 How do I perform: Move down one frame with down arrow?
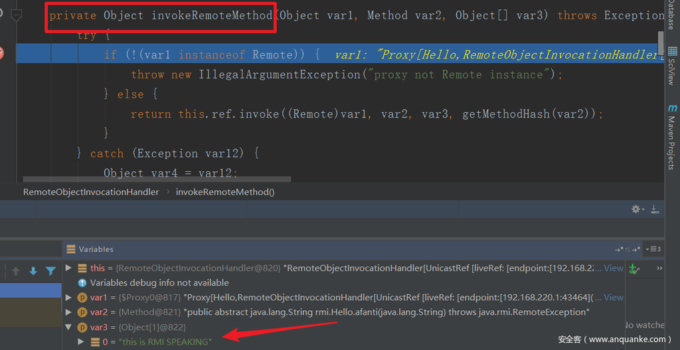[33, 272]
